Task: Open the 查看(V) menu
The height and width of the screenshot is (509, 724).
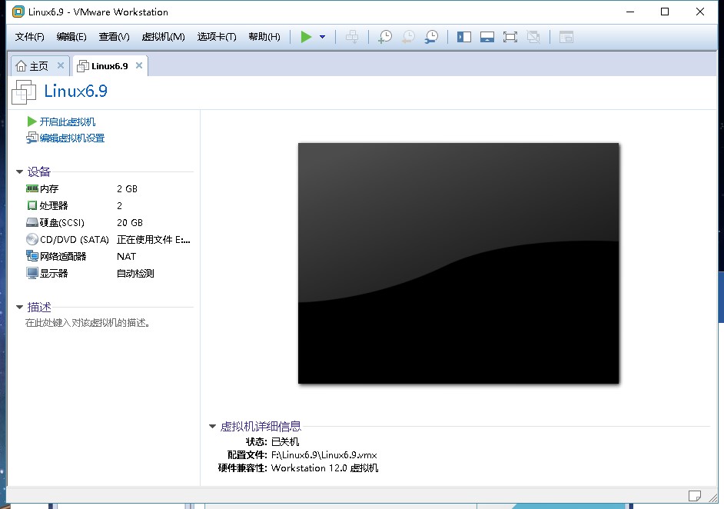Action: (x=114, y=37)
